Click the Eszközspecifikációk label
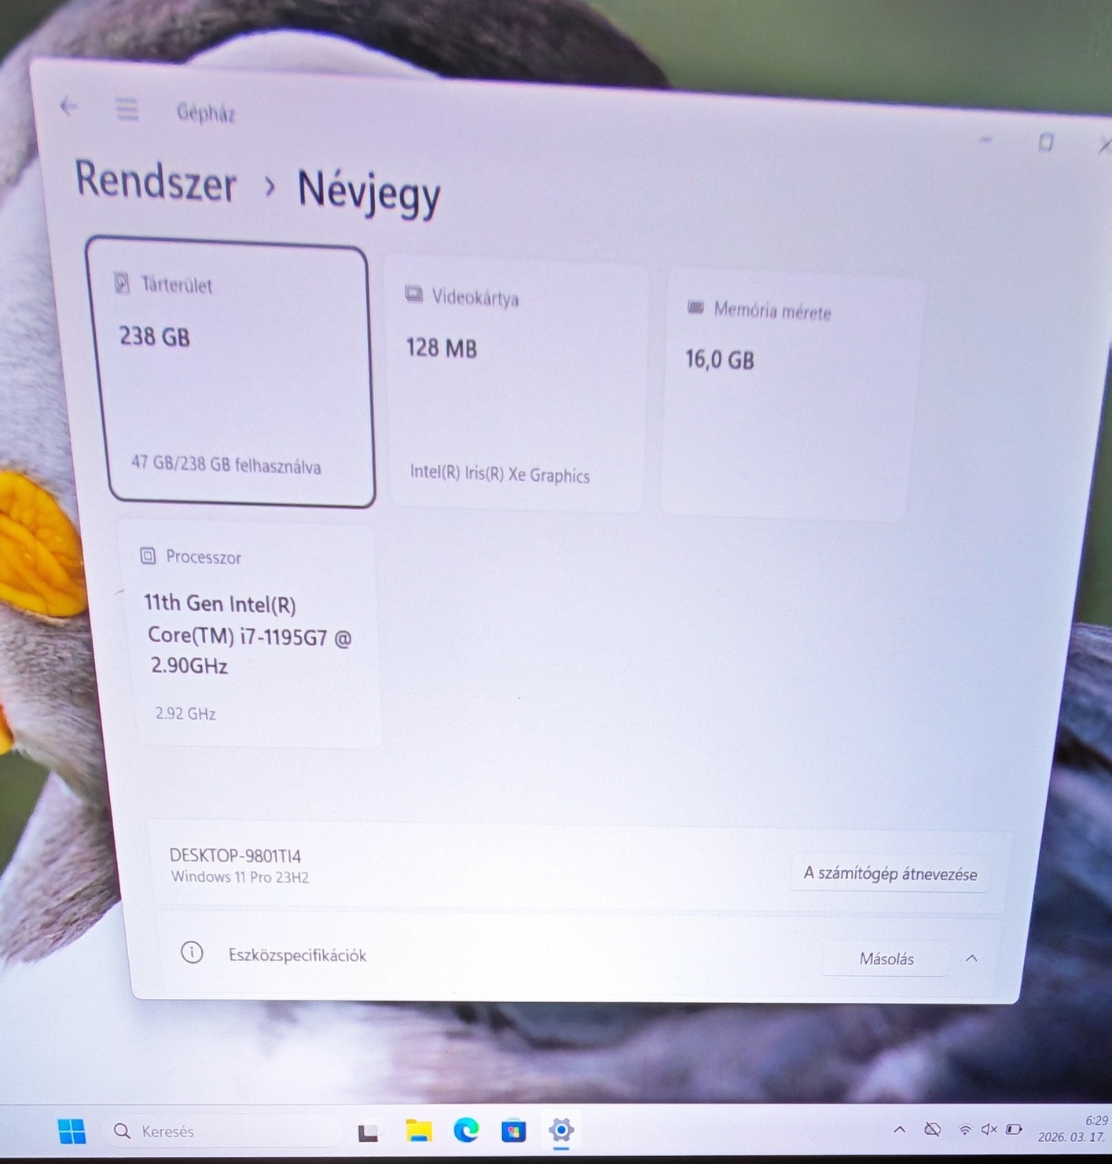The width and height of the screenshot is (1112, 1164). [x=297, y=955]
